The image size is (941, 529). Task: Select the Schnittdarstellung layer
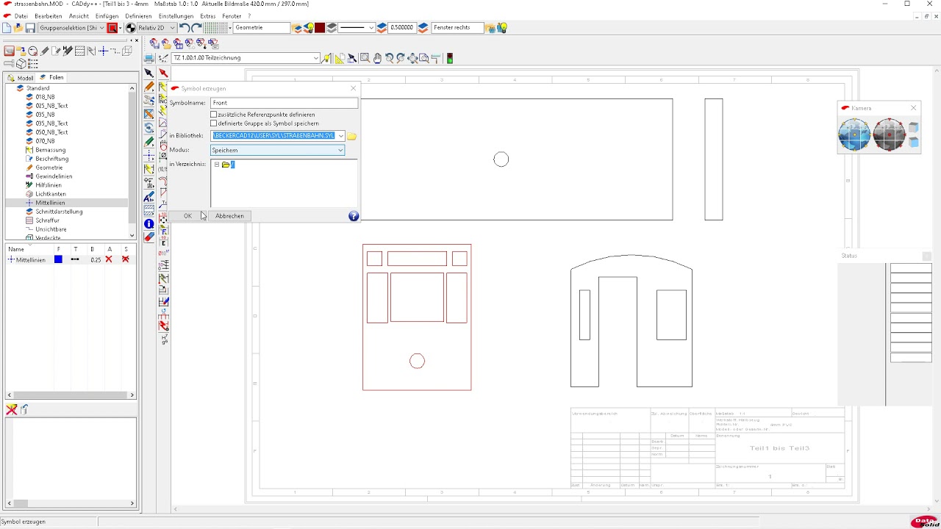click(59, 212)
